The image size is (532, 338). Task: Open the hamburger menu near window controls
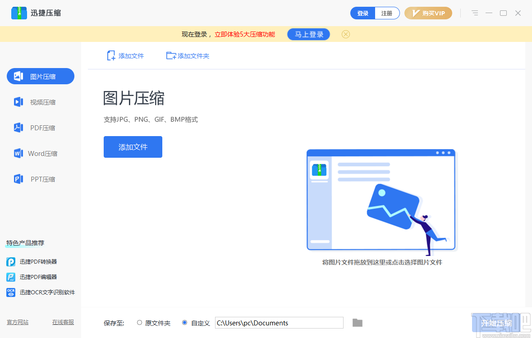coord(474,13)
